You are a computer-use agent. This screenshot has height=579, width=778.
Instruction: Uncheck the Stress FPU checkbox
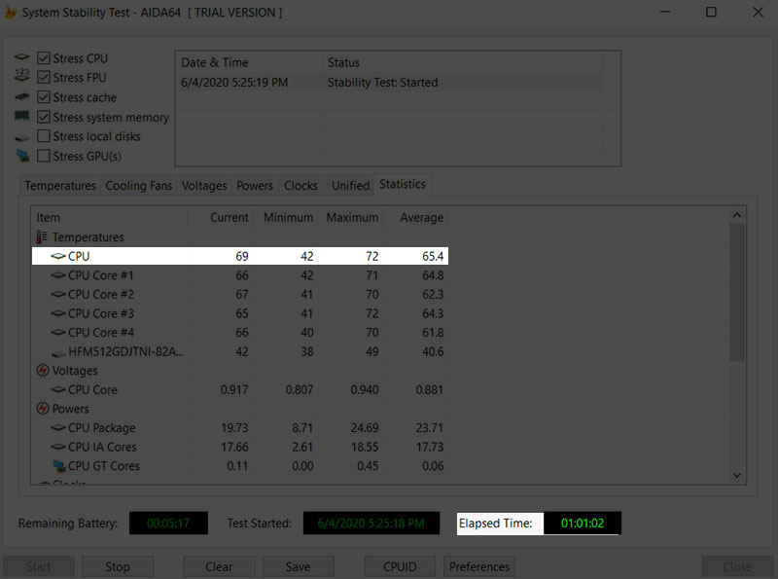coord(44,78)
